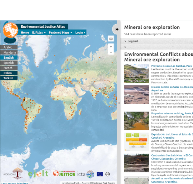The height and width of the screenshot is (184, 193).
Task: Open Minería de litio en Salar case
Action: pyautogui.click(x=172, y=89)
